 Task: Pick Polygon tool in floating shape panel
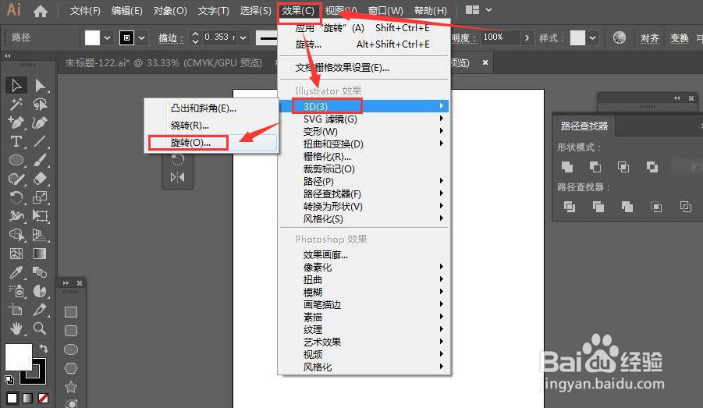(71, 368)
